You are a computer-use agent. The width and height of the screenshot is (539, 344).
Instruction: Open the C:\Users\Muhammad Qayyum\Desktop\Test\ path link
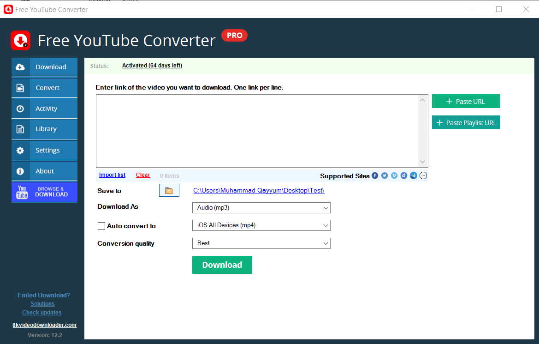pos(259,190)
